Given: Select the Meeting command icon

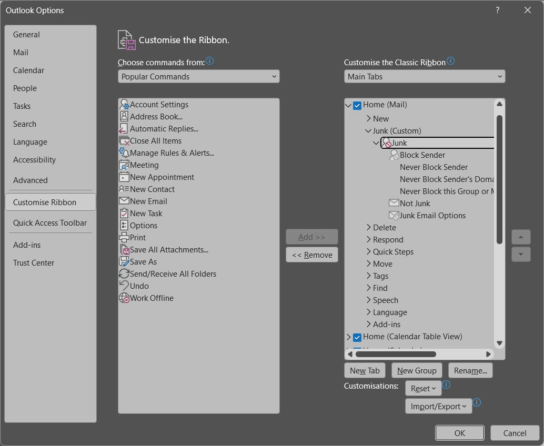Looking at the screenshot, I should 124,165.
